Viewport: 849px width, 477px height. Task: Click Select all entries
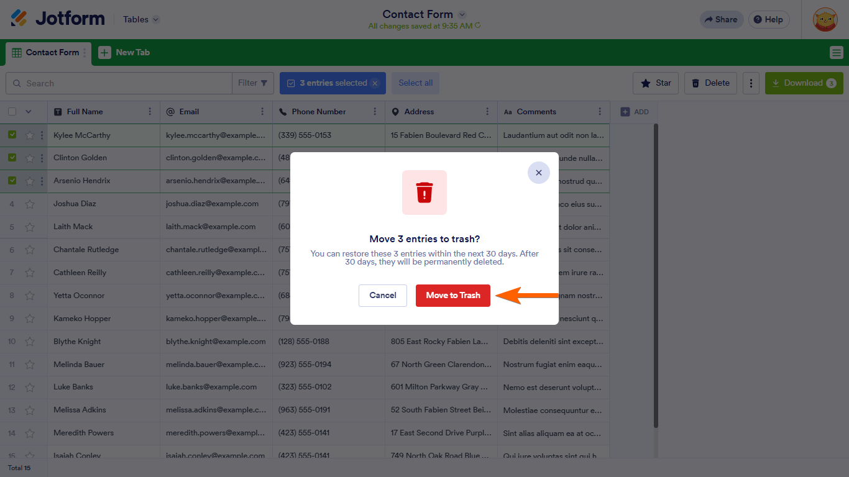(x=415, y=83)
